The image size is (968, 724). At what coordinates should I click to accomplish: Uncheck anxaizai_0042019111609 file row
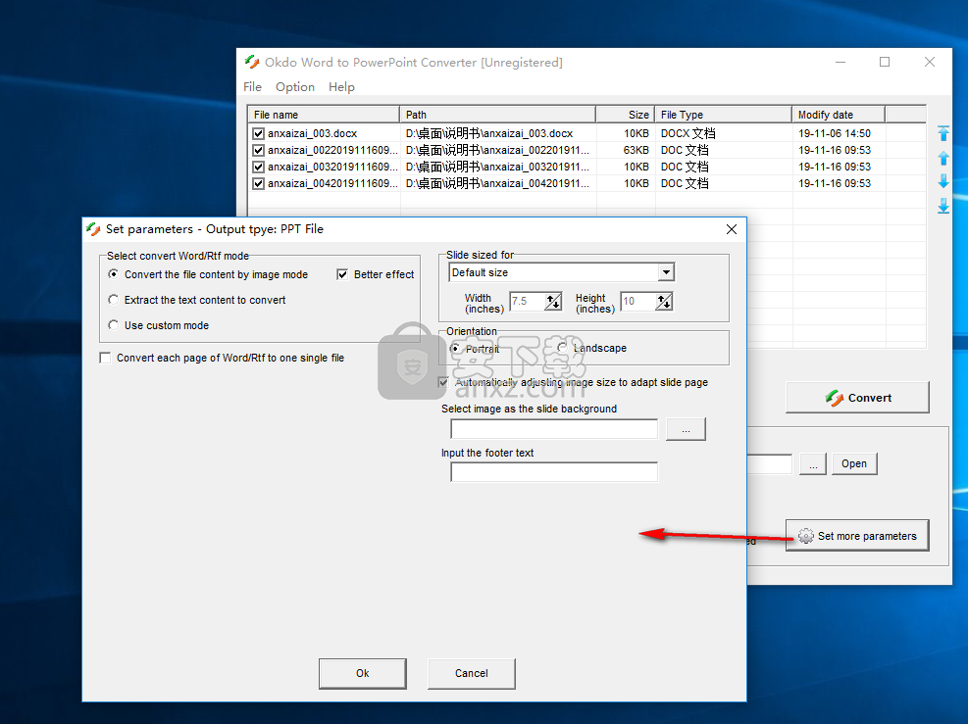coord(258,183)
